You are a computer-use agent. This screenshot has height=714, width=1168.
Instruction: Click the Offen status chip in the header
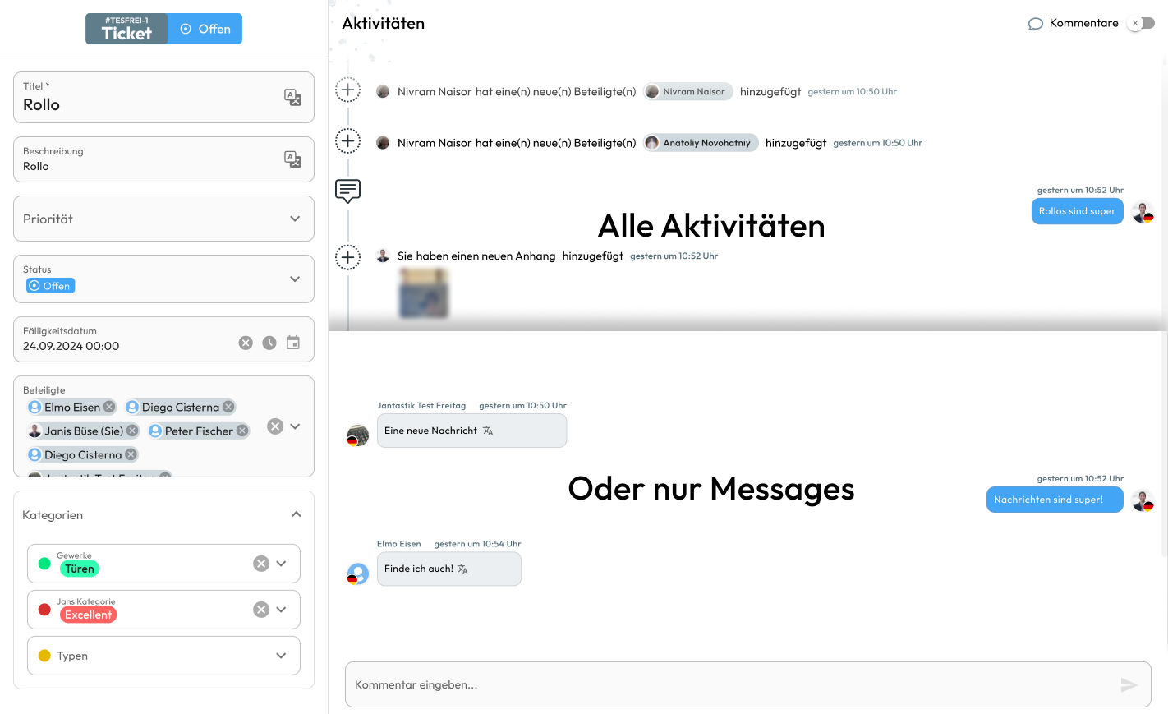coord(205,29)
